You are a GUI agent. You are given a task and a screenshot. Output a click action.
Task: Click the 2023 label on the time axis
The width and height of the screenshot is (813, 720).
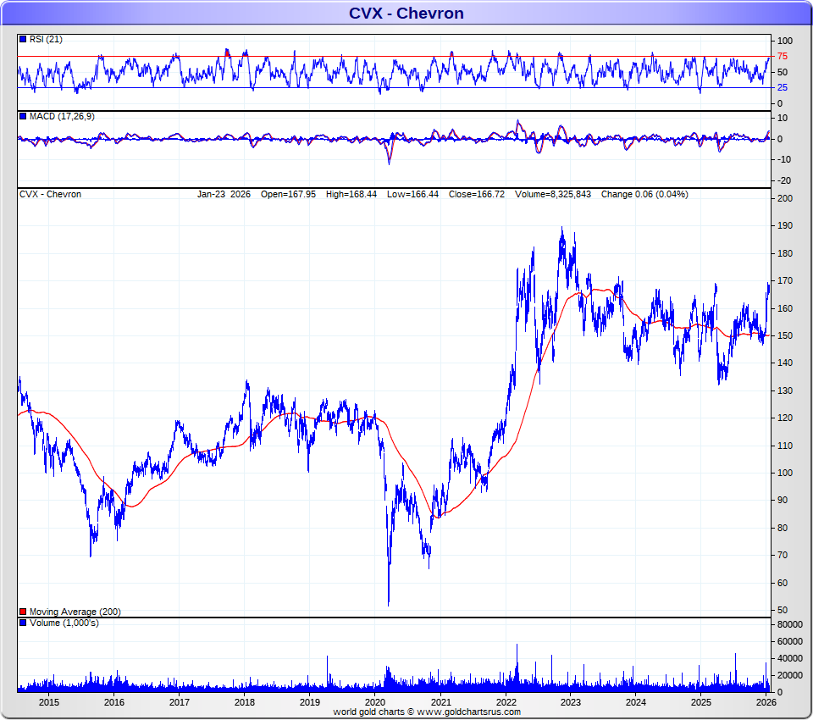pyautogui.click(x=570, y=702)
